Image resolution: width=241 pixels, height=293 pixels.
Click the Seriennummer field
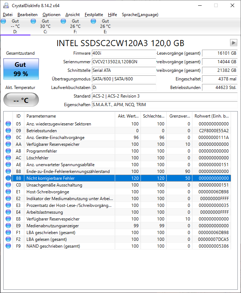(x=124, y=62)
